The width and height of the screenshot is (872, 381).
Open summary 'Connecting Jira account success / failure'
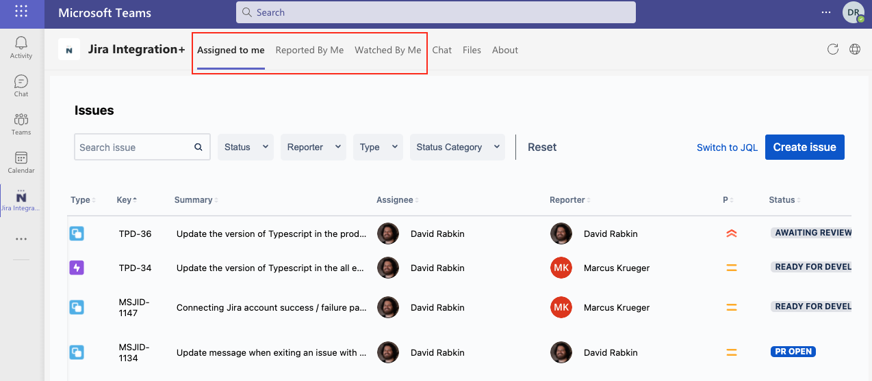coord(271,307)
